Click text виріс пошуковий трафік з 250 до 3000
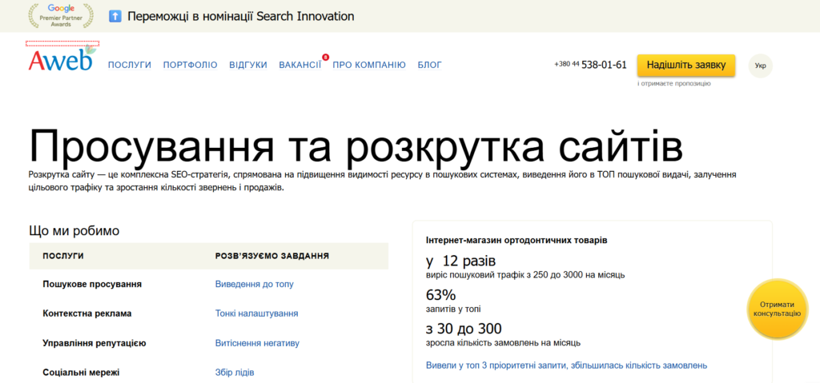The width and height of the screenshot is (820, 383). pyautogui.click(x=506, y=274)
